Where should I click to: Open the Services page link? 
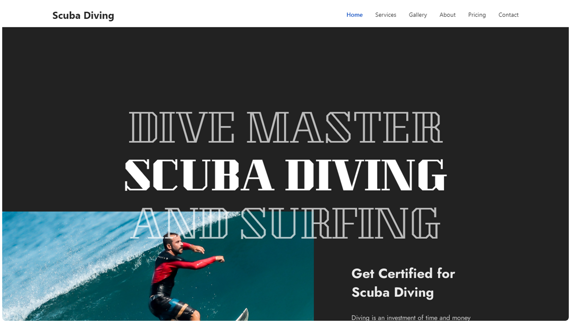point(386,15)
